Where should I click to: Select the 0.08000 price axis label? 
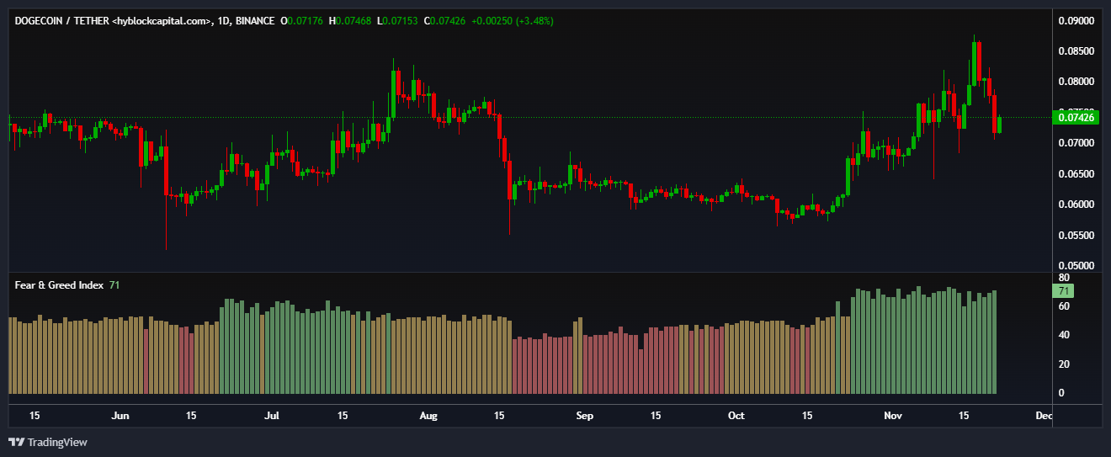tap(1076, 82)
